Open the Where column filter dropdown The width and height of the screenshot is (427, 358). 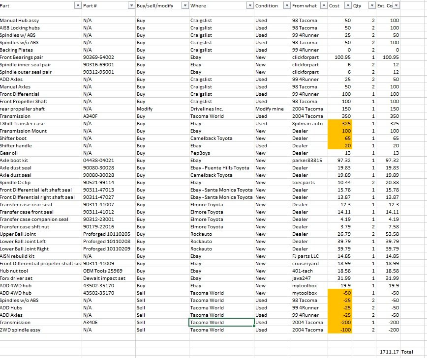tap(250, 5)
